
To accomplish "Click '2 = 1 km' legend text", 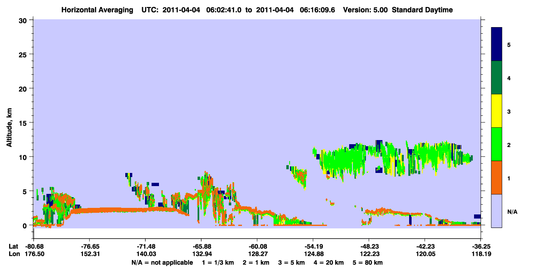I will (x=257, y=262).
